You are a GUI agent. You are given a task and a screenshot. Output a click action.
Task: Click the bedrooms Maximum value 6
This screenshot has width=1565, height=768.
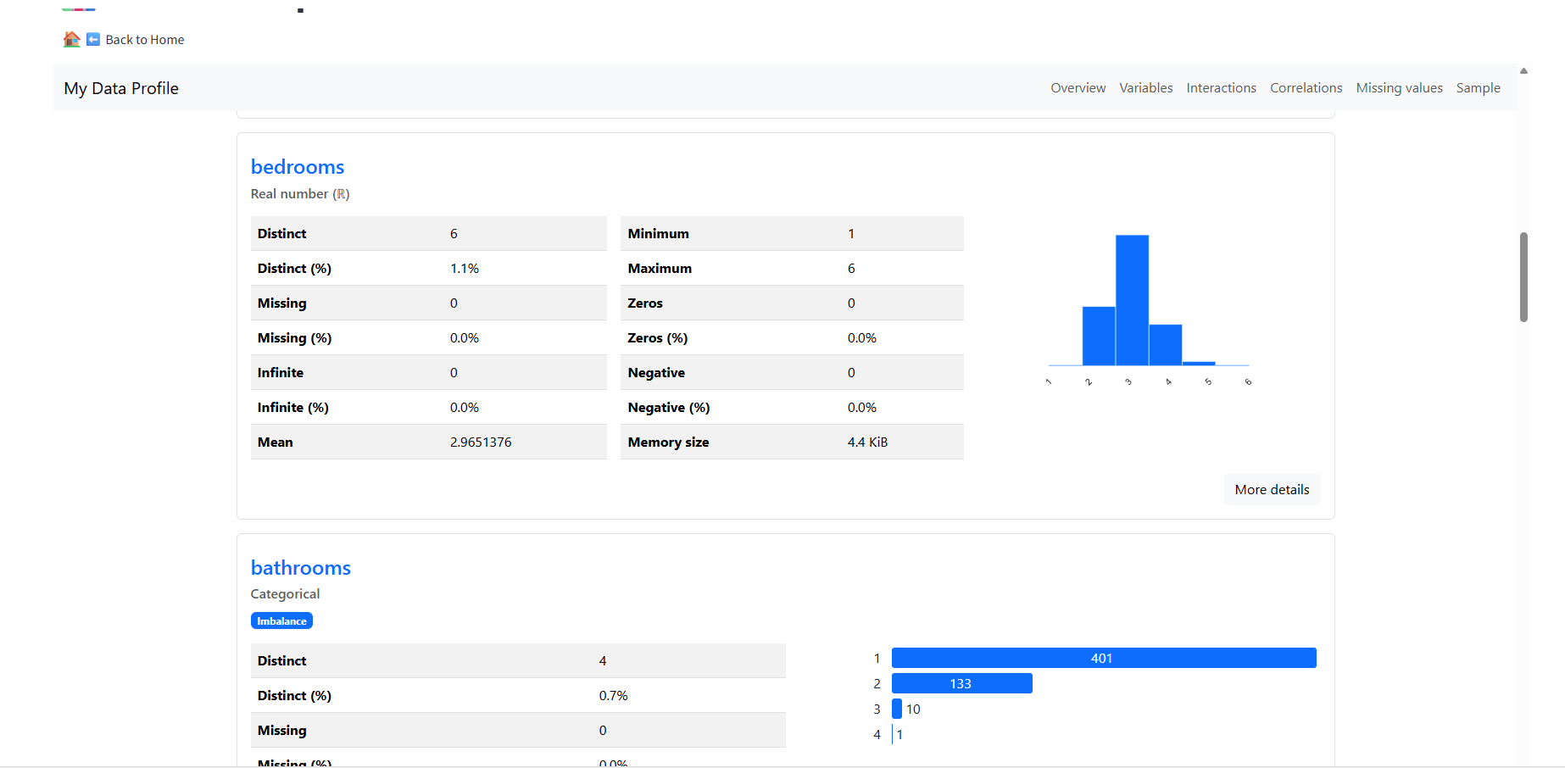tap(851, 269)
